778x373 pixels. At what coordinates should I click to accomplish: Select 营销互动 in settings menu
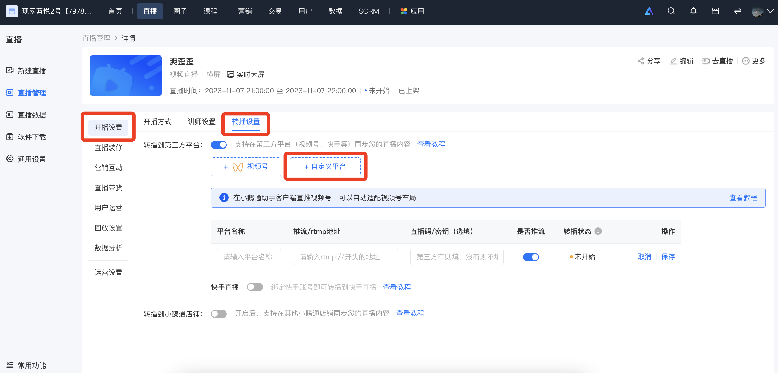click(x=108, y=167)
